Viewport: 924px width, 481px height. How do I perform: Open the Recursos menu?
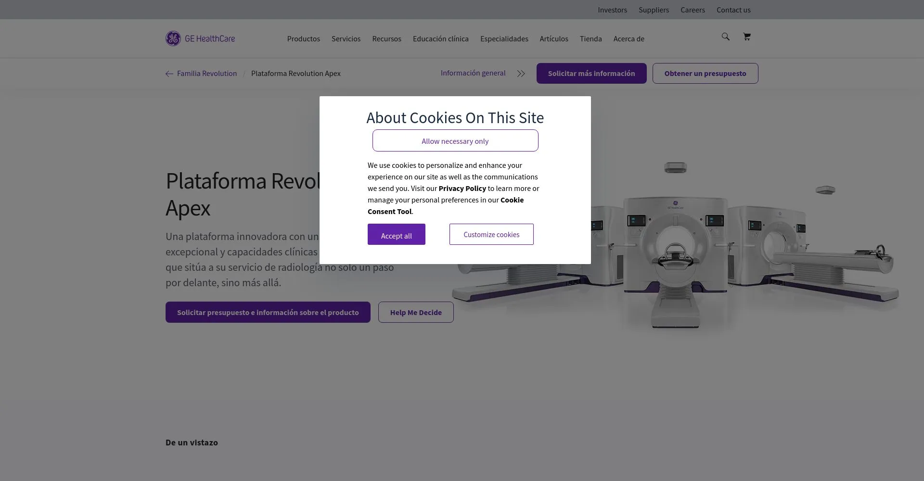(x=386, y=38)
